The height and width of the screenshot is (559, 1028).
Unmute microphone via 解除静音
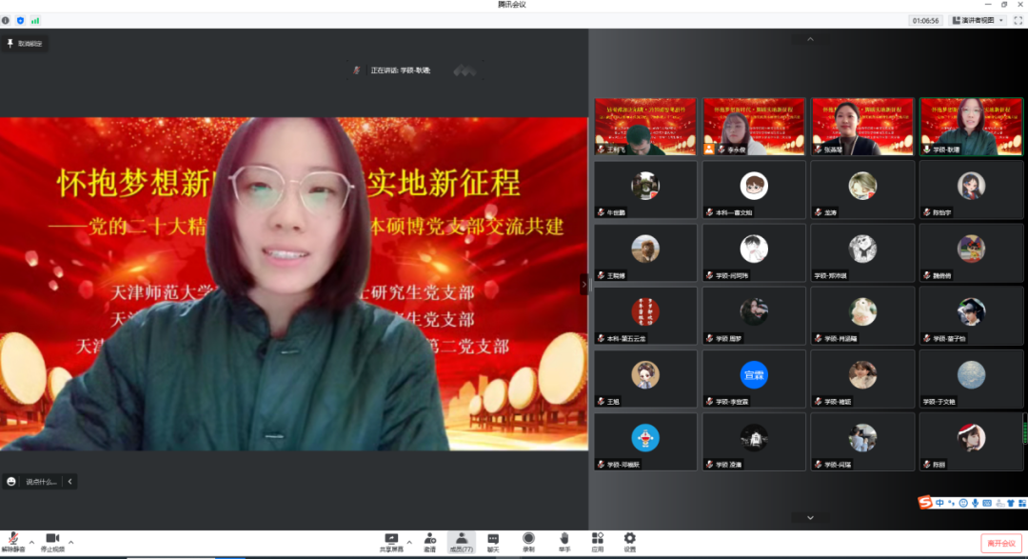[x=13, y=541]
